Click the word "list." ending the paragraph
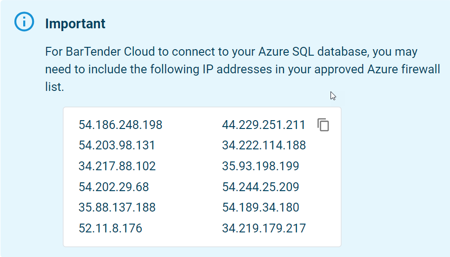 54,87
